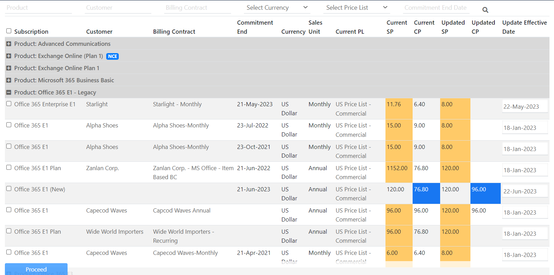Click the search magnifier icon
The width and height of the screenshot is (554, 275).
pyautogui.click(x=485, y=10)
